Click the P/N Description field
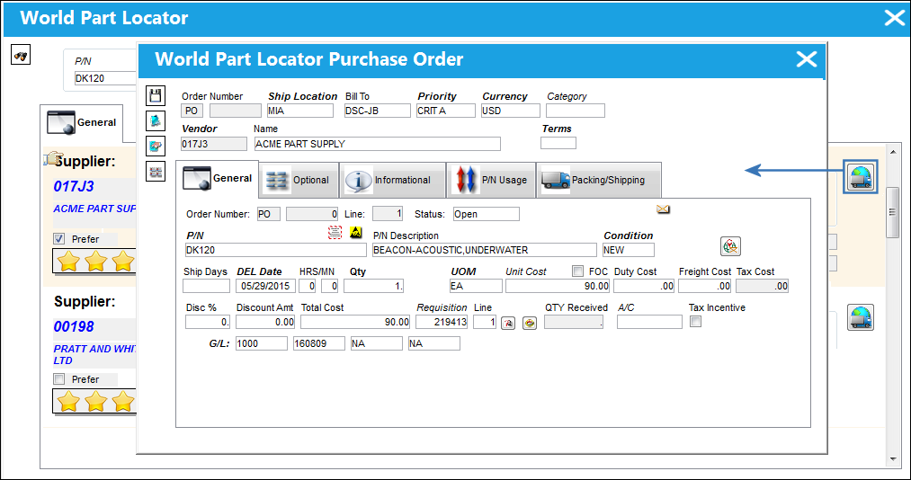 (x=484, y=250)
